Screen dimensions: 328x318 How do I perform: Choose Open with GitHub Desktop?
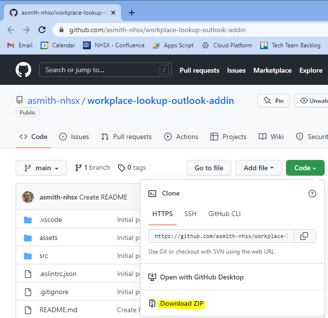click(x=202, y=277)
